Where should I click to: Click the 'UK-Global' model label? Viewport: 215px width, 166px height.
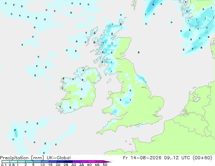[x=59, y=158]
